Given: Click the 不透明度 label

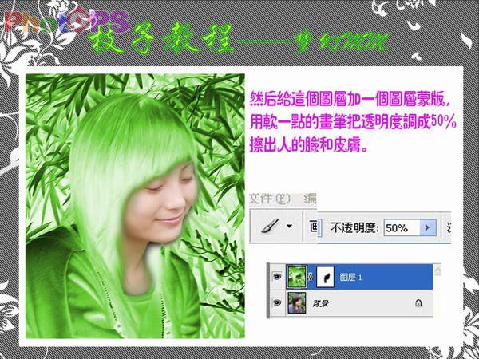Looking at the screenshot, I should [x=354, y=228].
